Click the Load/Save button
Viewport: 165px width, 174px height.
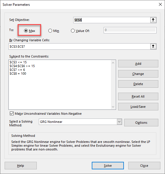click(138, 107)
